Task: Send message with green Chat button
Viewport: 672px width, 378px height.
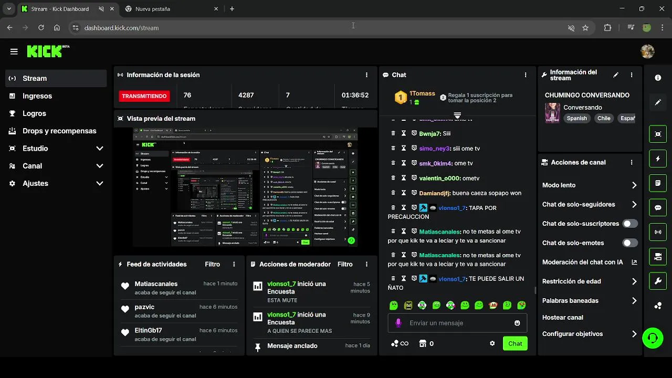Action: coord(515,343)
